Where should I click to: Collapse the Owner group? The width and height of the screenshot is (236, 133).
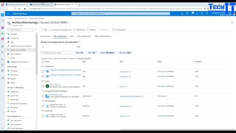click(43, 81)
